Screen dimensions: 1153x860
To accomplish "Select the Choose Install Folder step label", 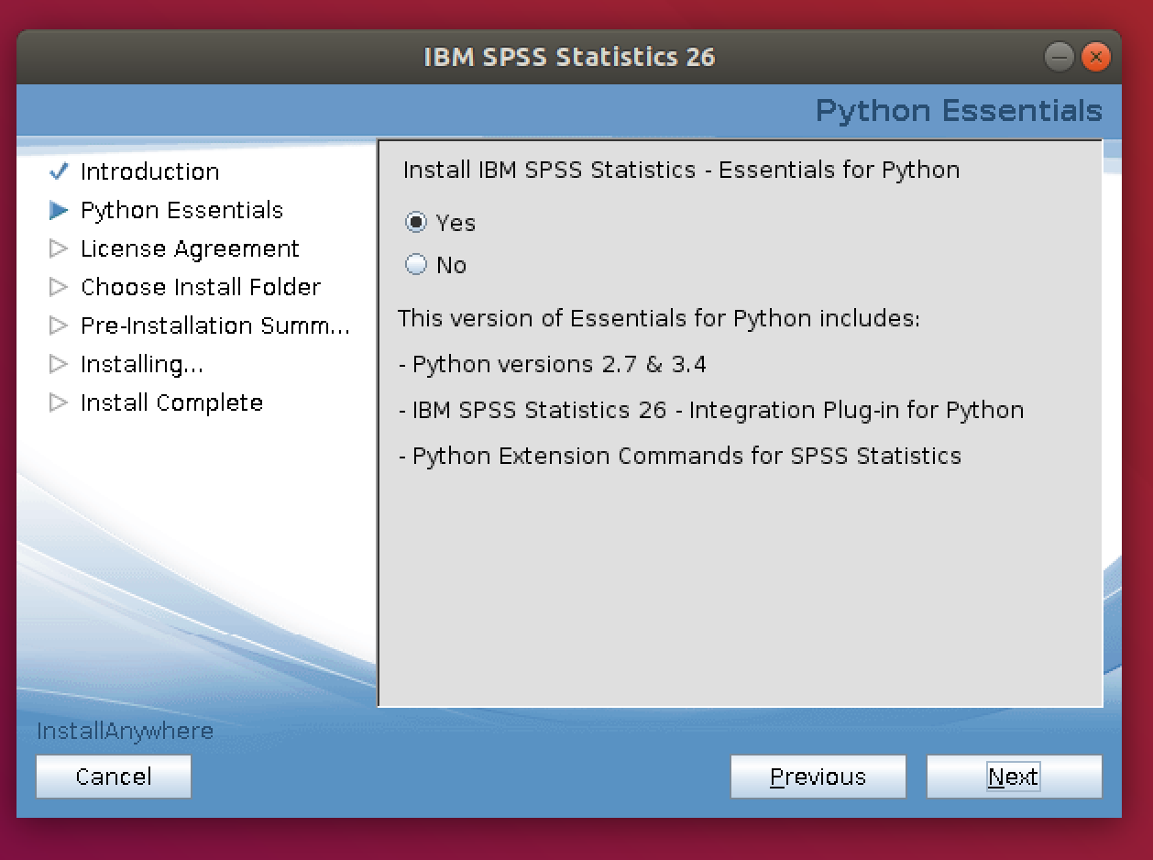I will point(201,287).
